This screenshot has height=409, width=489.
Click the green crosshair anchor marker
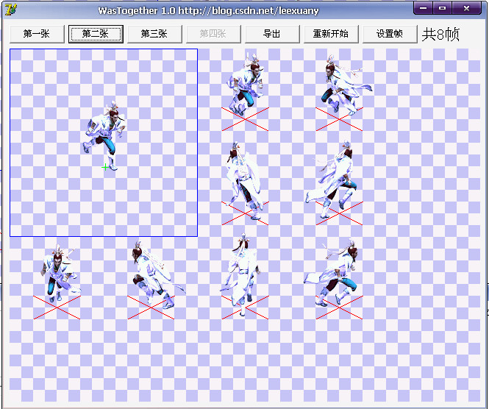105,168
